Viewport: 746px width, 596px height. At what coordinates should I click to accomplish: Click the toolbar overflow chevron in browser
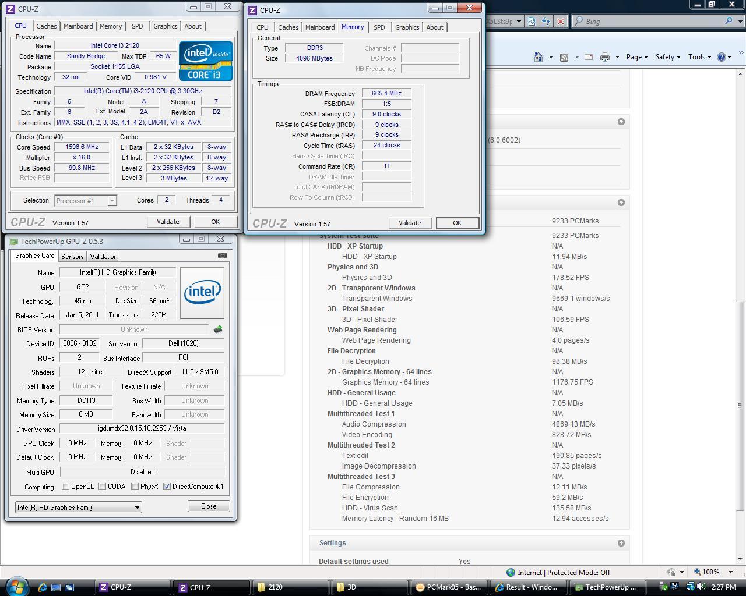741,53
